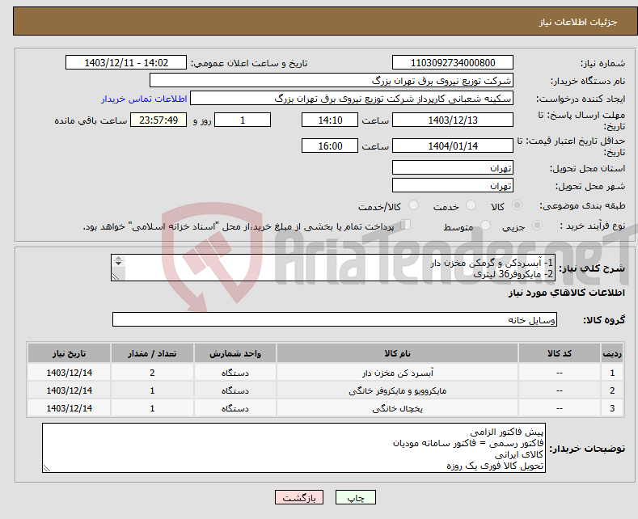Select the کالا/خدمت radio button
The width and height of the screenshot is (638, 519).
413,205
